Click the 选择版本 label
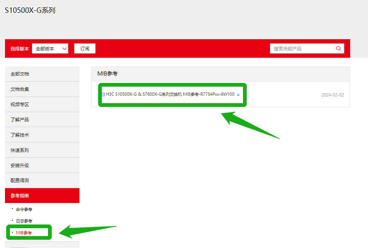 point(20,49)
